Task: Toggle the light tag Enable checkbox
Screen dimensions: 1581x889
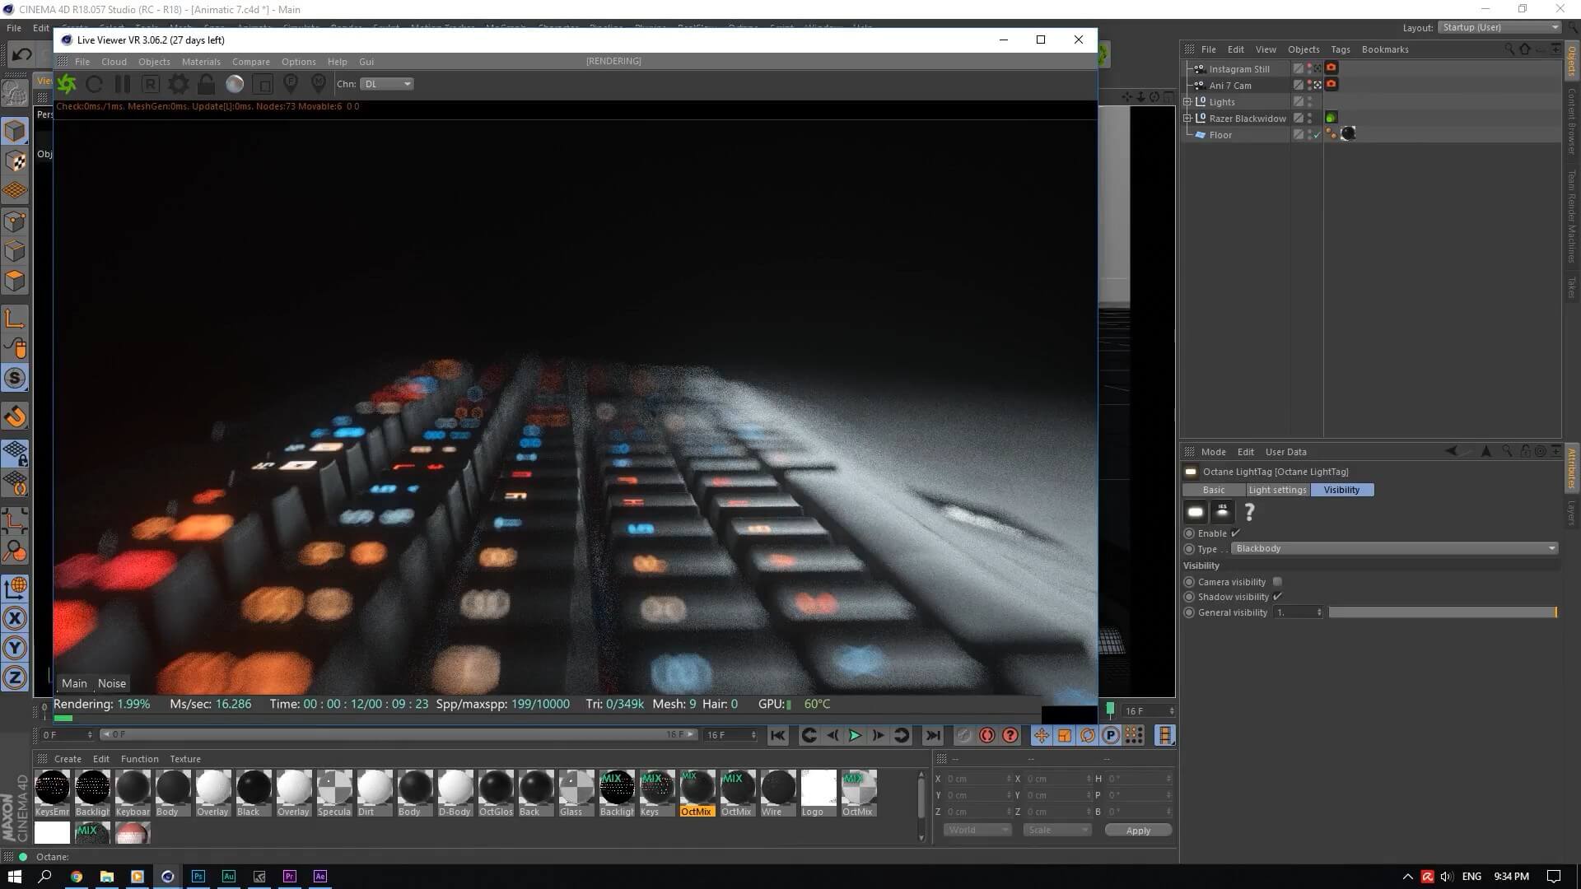Action: pyautogui.click(x=1235, y=533)
